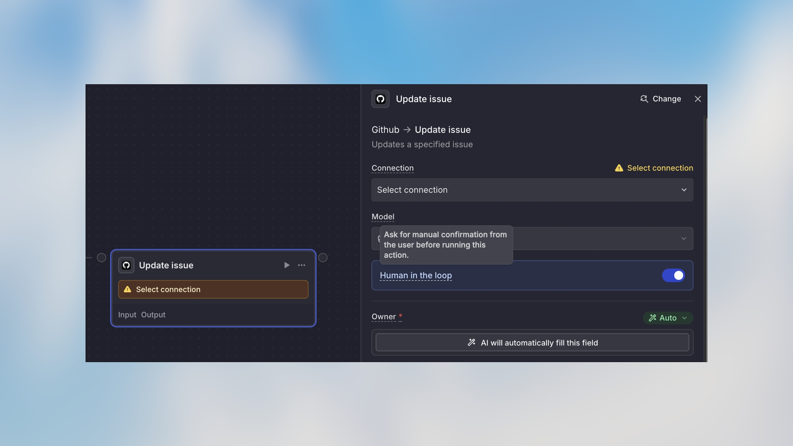Switch to the node's Output tab
The width and height of the screenshot is (793, 446).
point(153,315)
